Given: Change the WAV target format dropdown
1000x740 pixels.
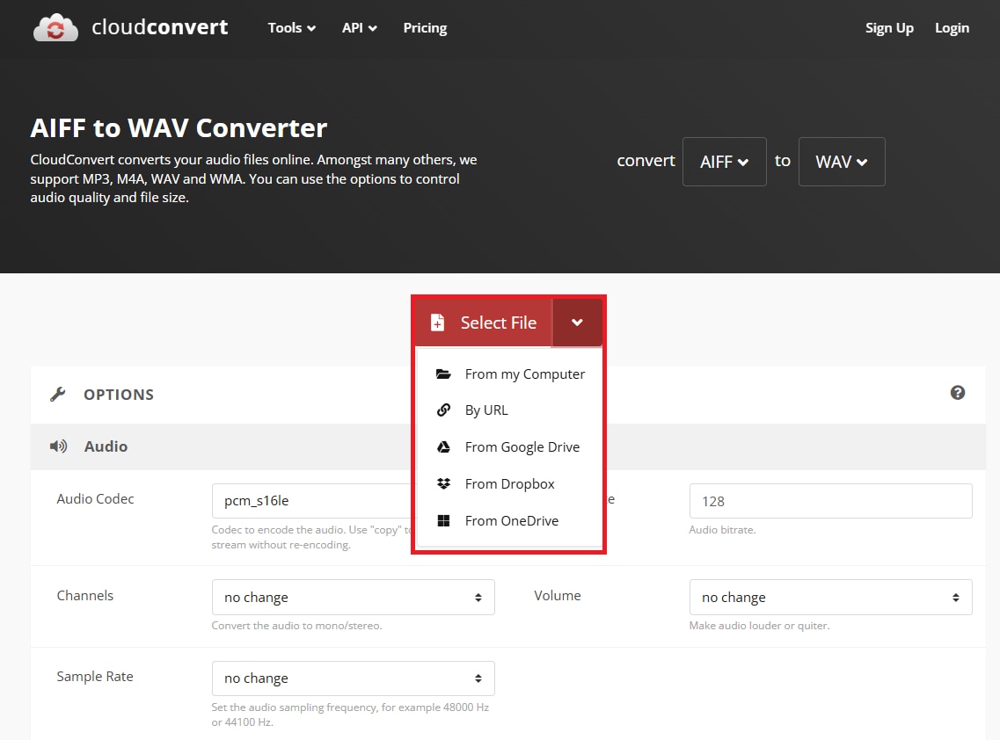Looking at the screenshot, I should pyautogui.click(x=842, y=162).
